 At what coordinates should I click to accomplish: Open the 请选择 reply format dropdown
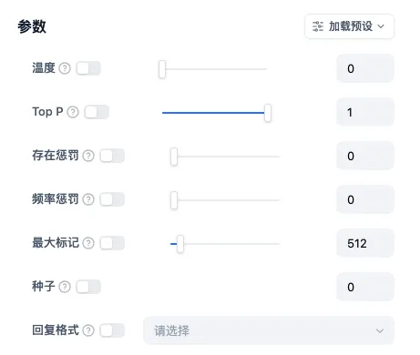(269, 330)
